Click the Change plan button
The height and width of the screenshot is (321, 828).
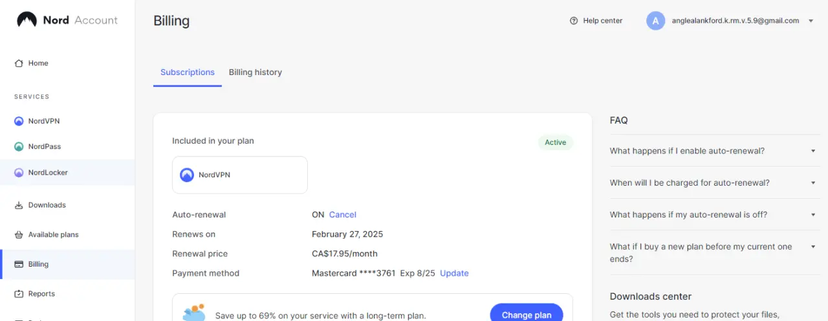tap(527, 315)
